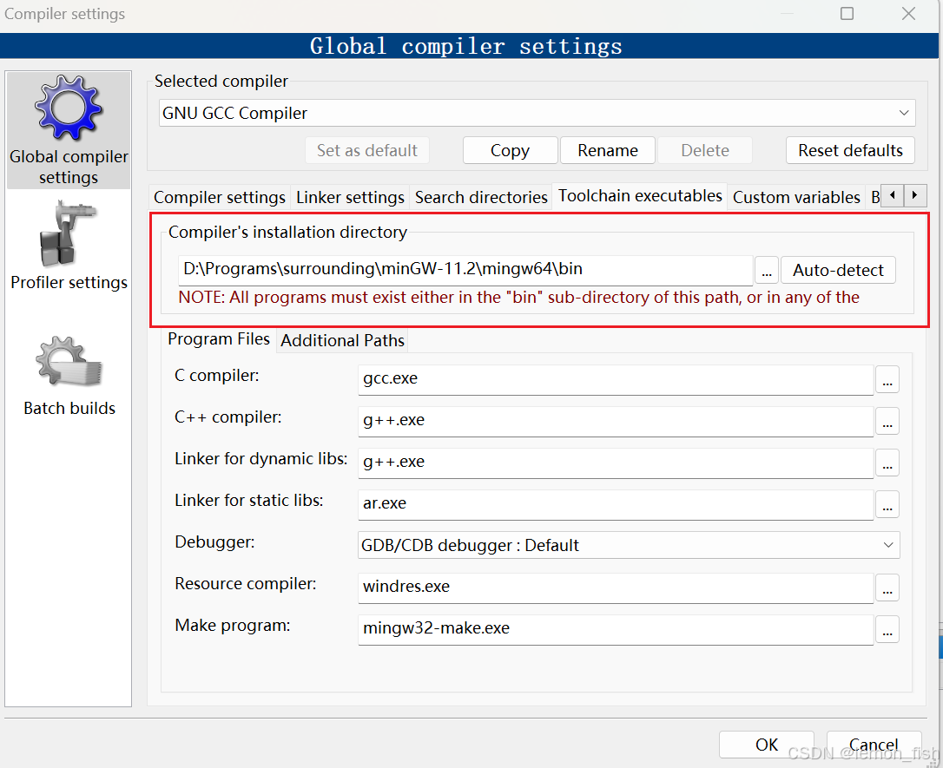Click the Copy compiler button
This screenshot has height=768, width=943.
[x=510, y=150]
